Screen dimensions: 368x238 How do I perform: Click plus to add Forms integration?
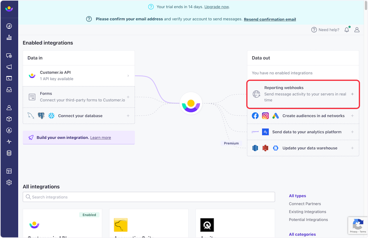[128, 97]
